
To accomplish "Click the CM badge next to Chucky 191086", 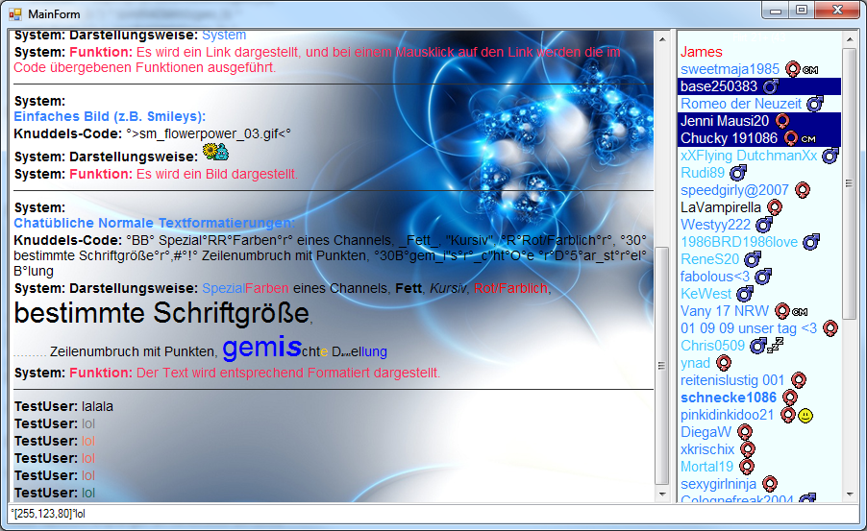I will click(x=808, y=138).
